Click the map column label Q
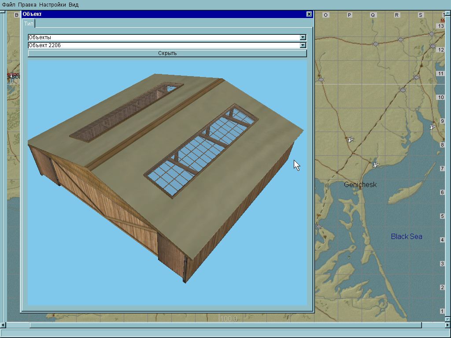Viewport: 451px width, 338px height. coord(373,15)
